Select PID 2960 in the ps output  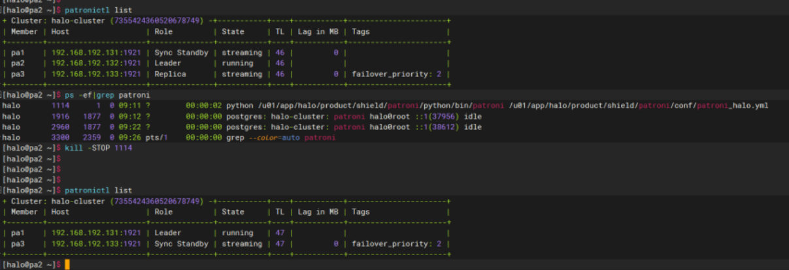click(61, 127)
